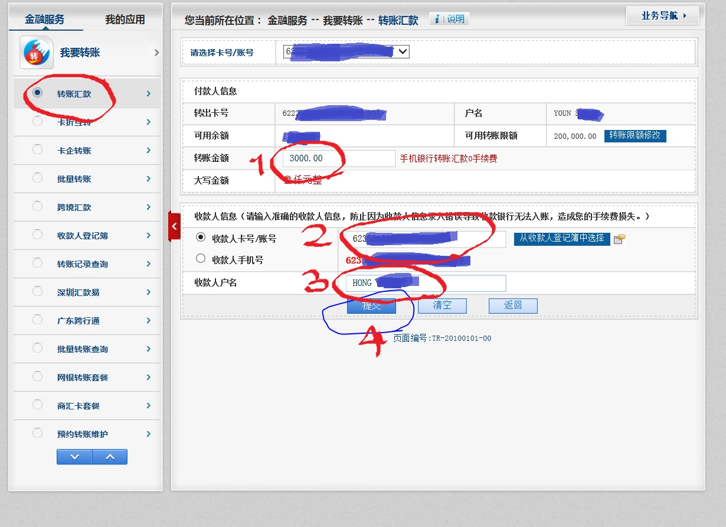The height and width of the screenshot is (527, 726).
Task: Click 转账汇款 breadcrumb link
Action: point(398,20)
